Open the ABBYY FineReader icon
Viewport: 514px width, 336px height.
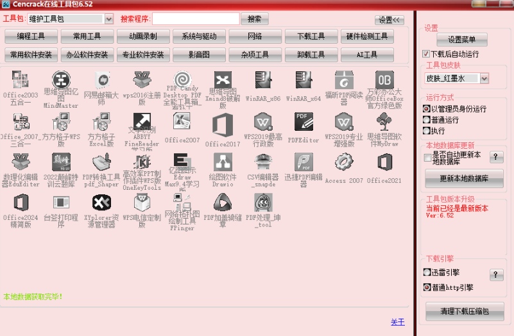pyautogui.click(x=142, y=122)
